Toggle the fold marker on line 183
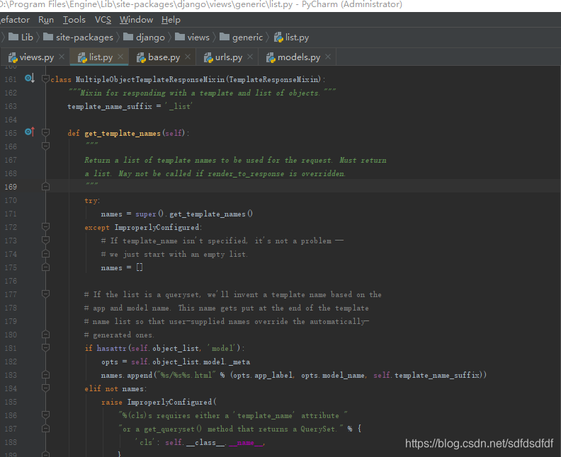Viewport: 561px width, 457px height. [45, 374]
